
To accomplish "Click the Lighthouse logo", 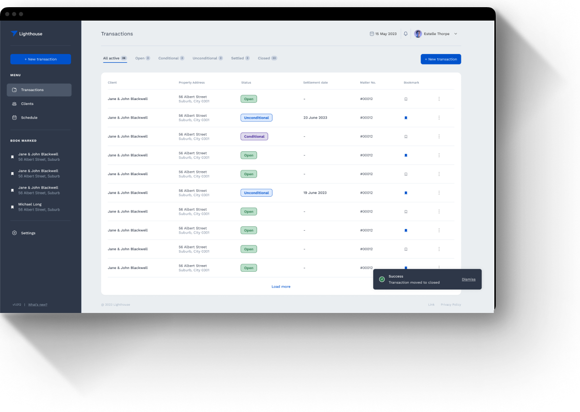I will click(26, 33).
